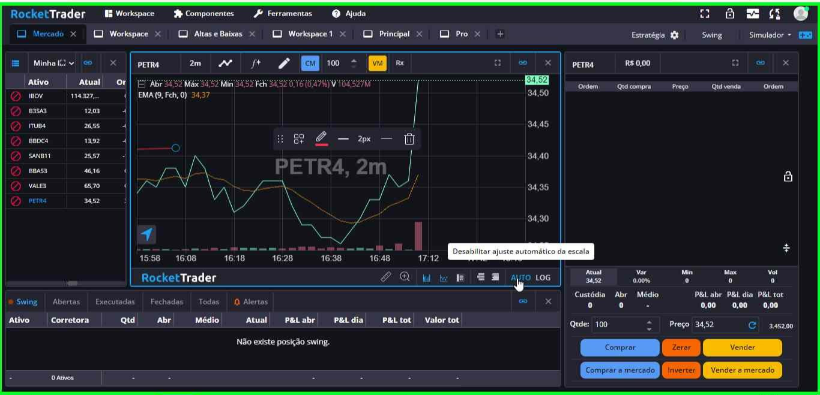Toggle the CM button on the chart
The width and height of the screenshot is (820, 395).
point(310,63)
